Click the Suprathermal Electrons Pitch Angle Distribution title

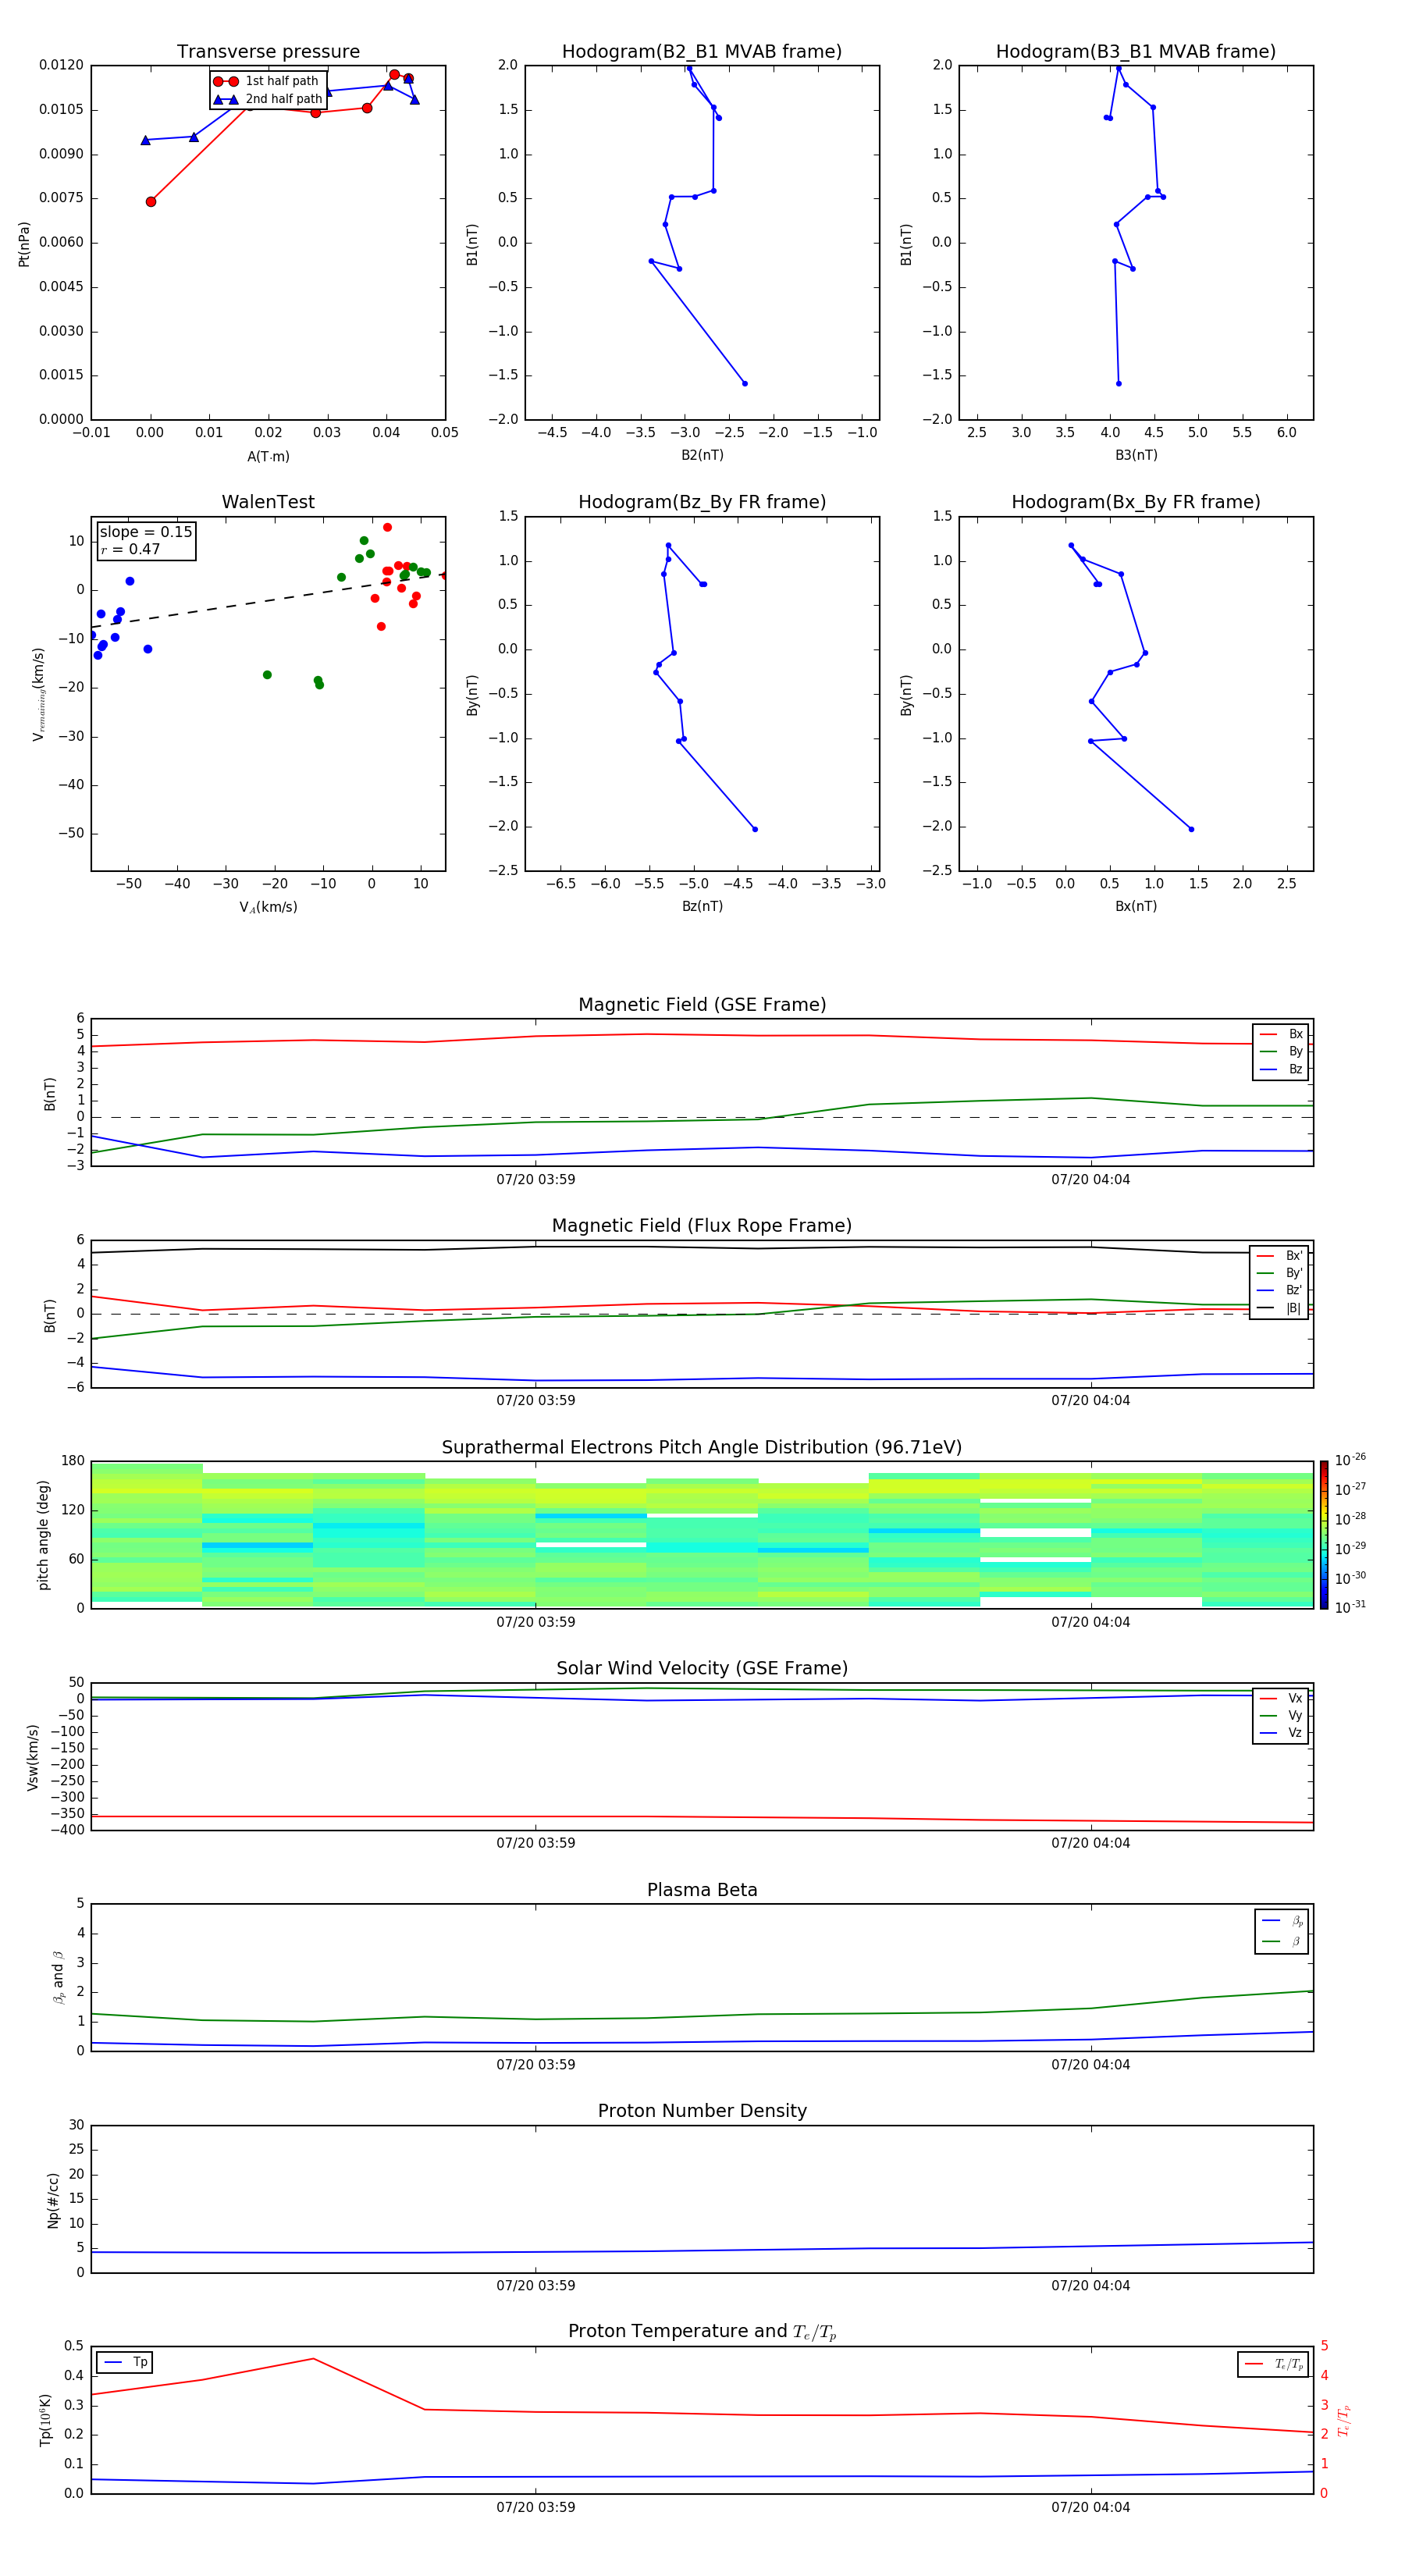point(702,1448)
